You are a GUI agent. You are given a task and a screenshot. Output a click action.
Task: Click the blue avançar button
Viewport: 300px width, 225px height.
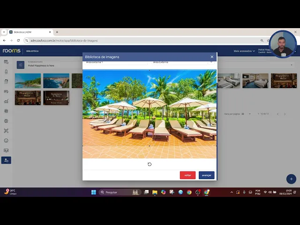tap(206, 175)
